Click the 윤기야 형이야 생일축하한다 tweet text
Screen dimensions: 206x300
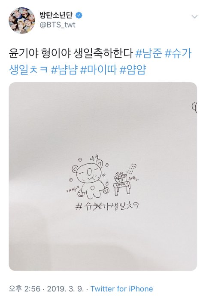click(71, 53)
